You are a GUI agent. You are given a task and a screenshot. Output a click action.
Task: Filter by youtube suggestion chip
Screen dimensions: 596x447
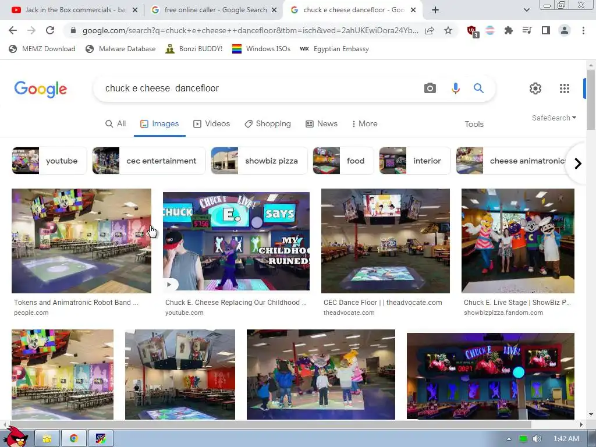tap(49, 161)
